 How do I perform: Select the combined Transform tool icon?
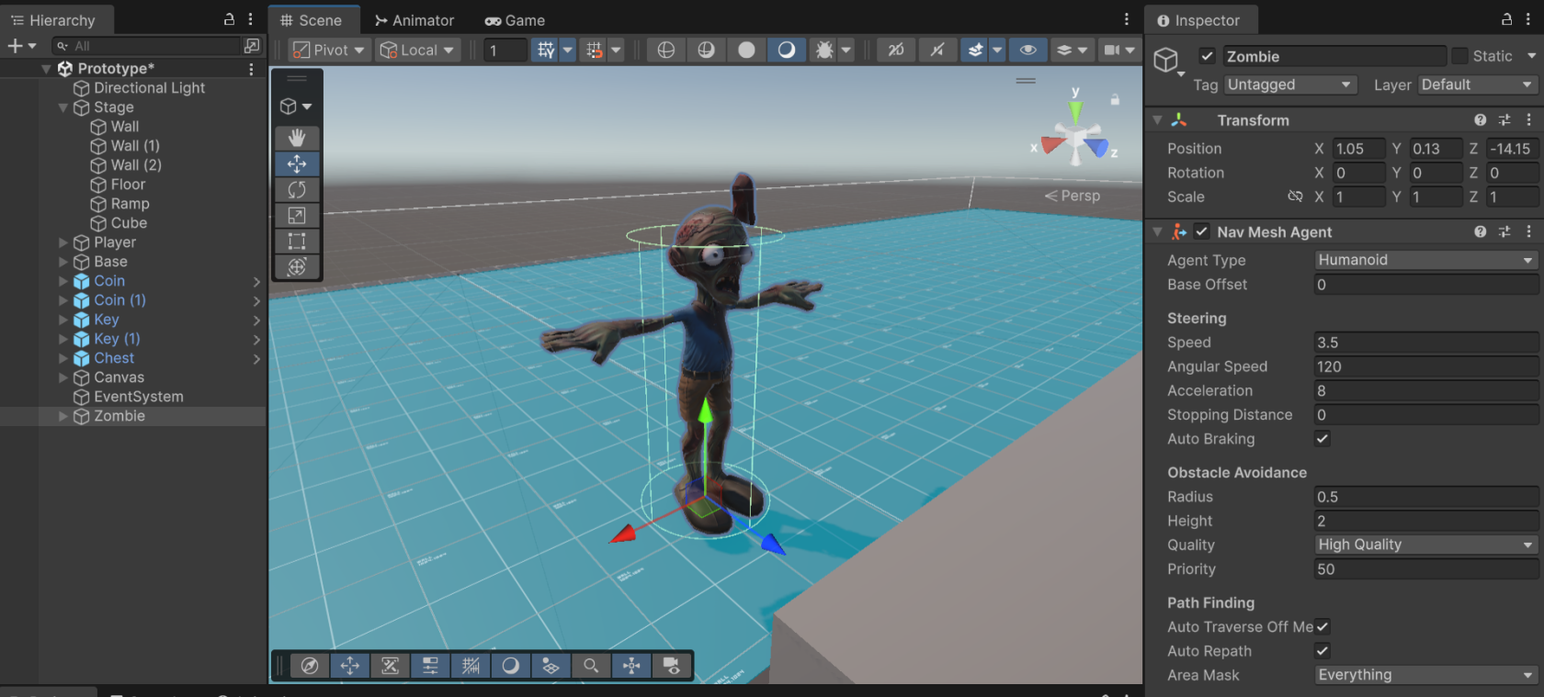click(297, 266)
